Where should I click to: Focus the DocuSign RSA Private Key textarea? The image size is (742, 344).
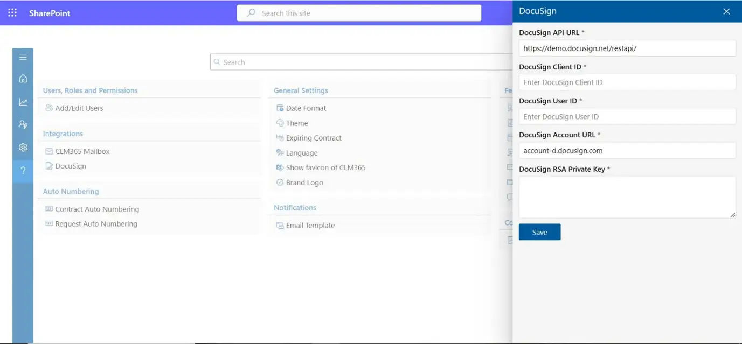[627, 197]
